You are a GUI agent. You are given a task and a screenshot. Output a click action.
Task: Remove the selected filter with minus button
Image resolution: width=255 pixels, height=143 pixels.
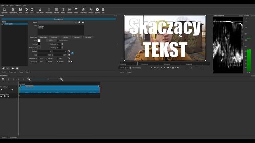[8, 68]
